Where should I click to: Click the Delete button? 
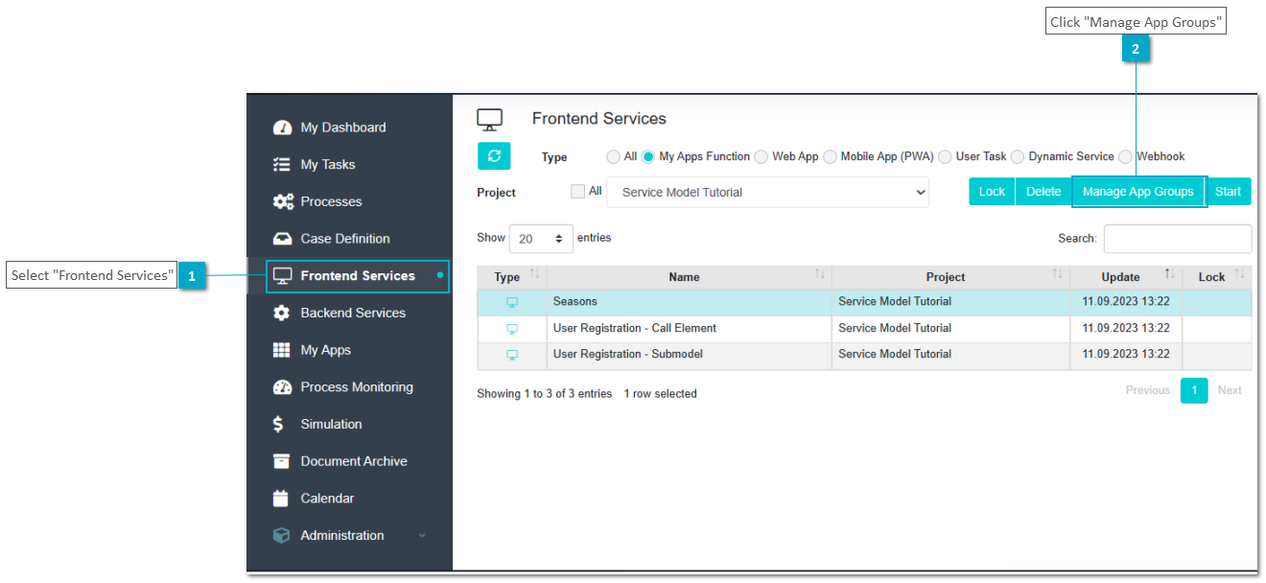(x=1043, y=192)
